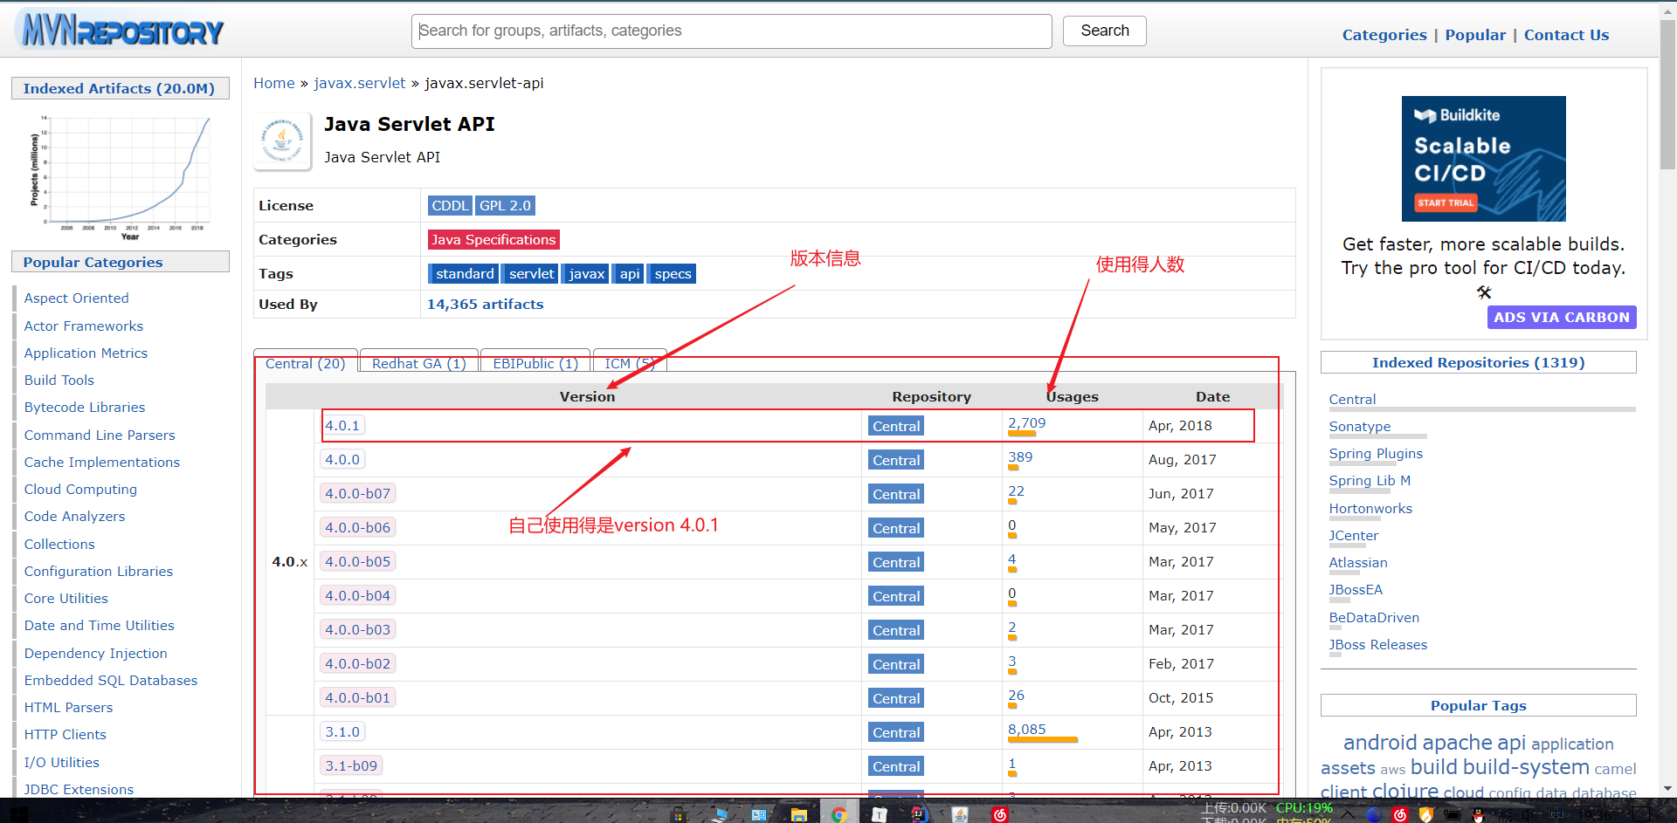
Task: Open Build Tools category
Action: (59, 381)
